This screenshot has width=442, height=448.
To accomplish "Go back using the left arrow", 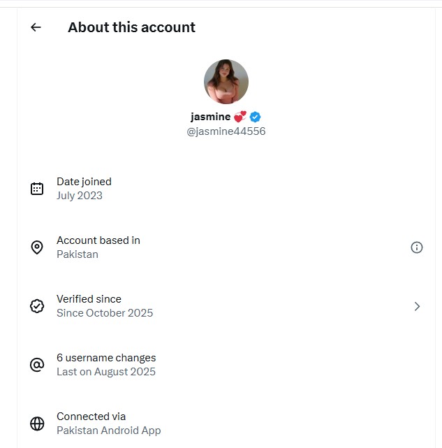I will (36, 27).
